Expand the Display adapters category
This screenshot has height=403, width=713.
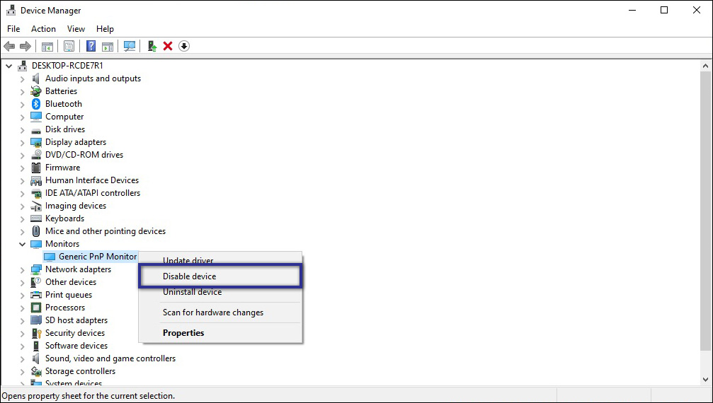pos(22,142)
